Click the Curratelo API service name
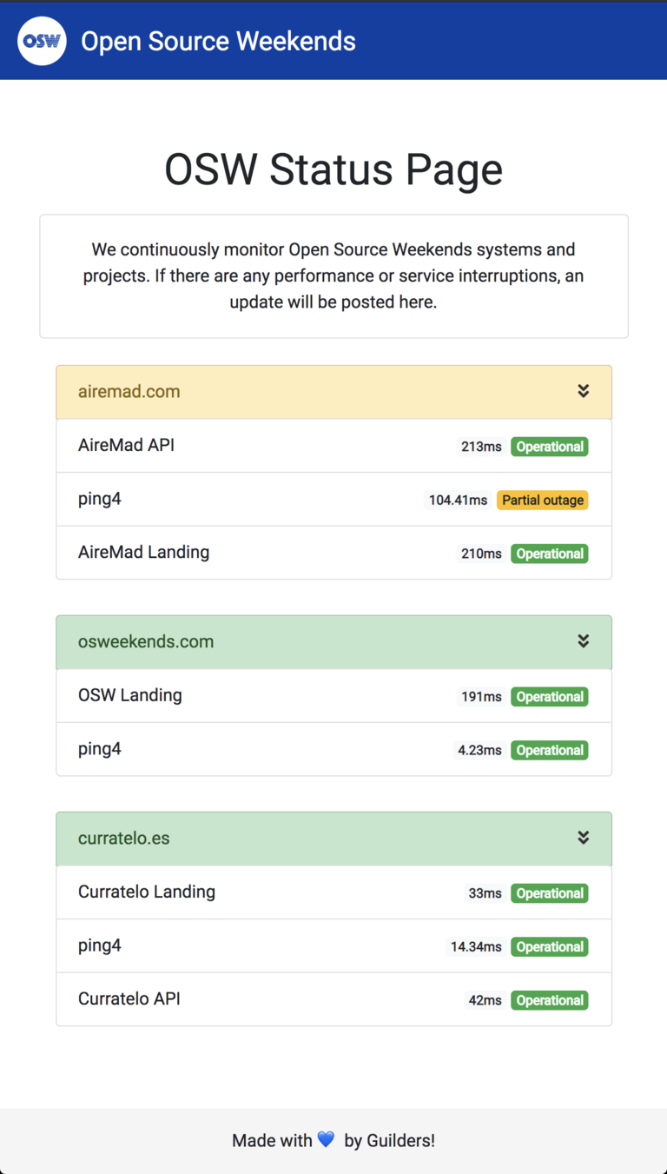Viewport: 667px width, 1174px height. [x=129, y=998]
